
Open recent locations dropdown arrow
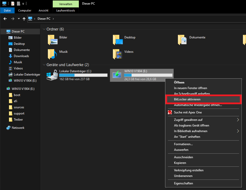(19, 19)
